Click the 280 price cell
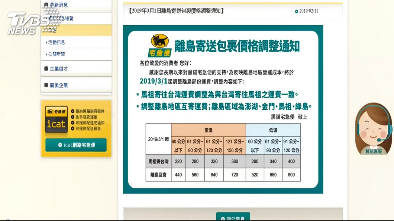This screenshot has height=221, width=394. (195, 162)
